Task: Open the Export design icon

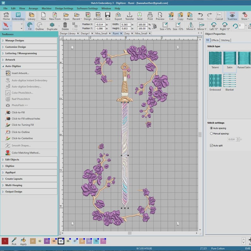Action: [118, 16]
